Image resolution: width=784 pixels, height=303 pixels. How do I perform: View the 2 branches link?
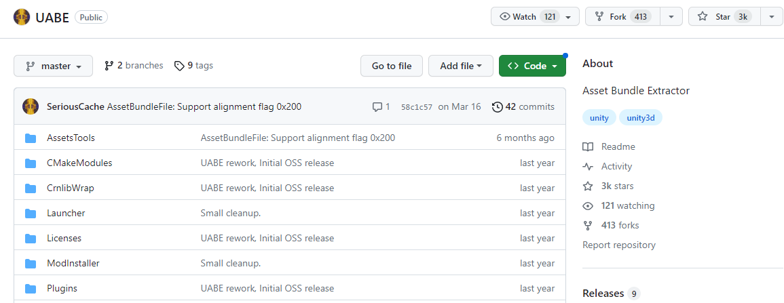(134, 65)
